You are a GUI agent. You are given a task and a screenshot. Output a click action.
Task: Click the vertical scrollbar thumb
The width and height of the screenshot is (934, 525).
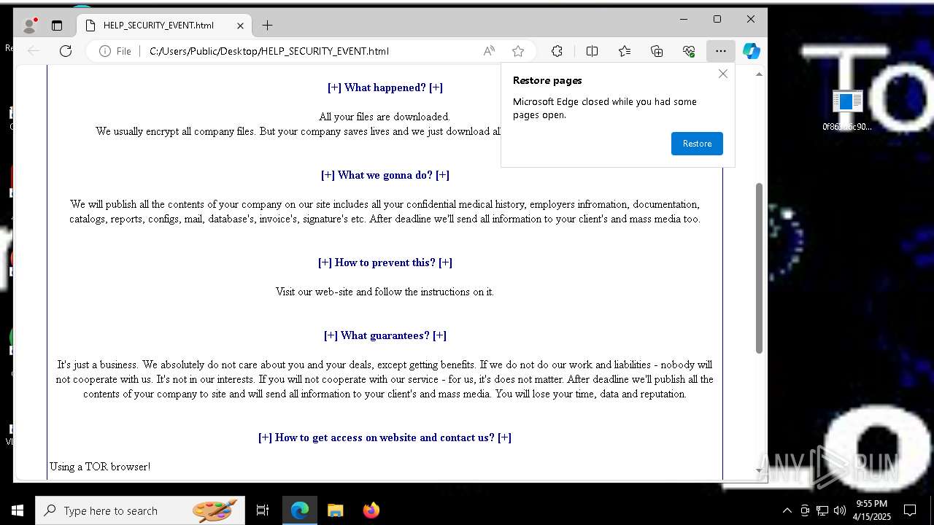[x=759, y=268]
